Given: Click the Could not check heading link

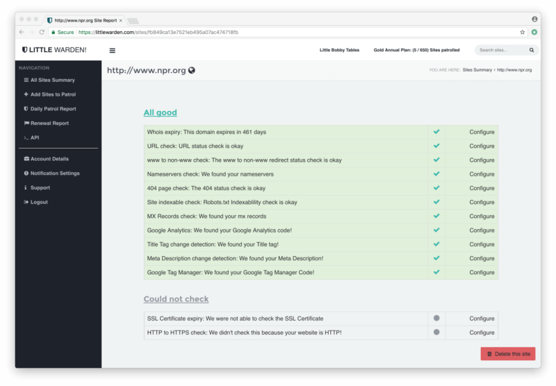Looking at the screenshot, I should [177, 299].
